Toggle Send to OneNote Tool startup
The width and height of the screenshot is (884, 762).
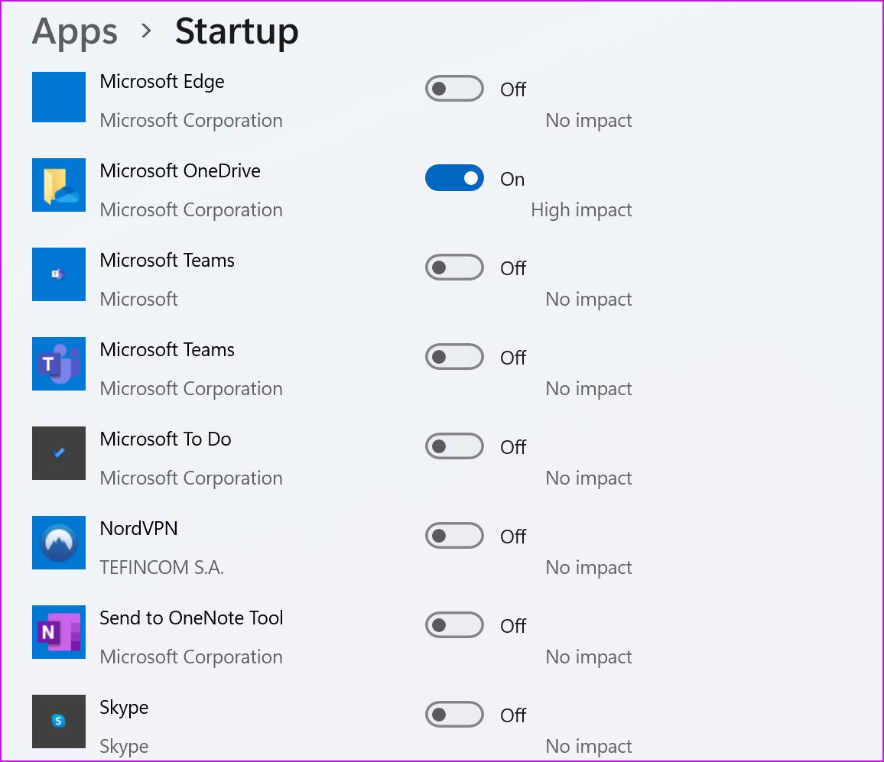[454, 625]
